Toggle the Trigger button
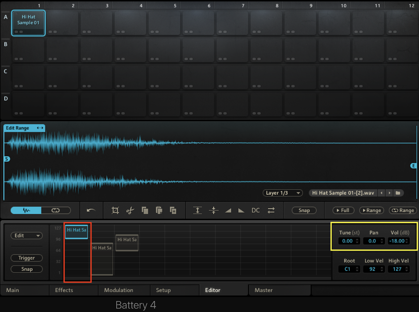 click(x=27, y=258)
